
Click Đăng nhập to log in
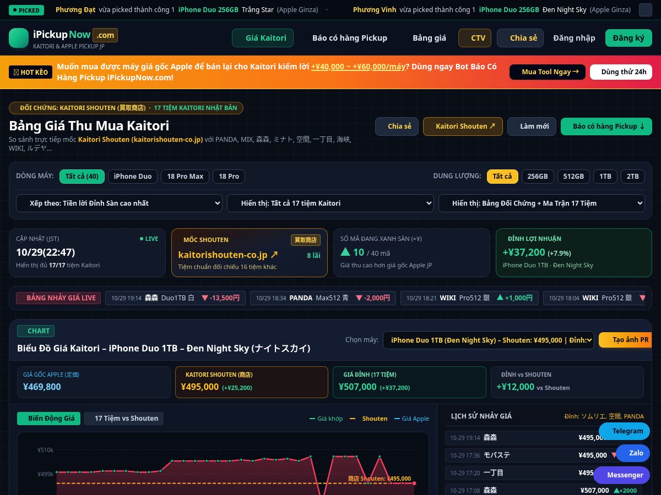[x=574, y=38]
